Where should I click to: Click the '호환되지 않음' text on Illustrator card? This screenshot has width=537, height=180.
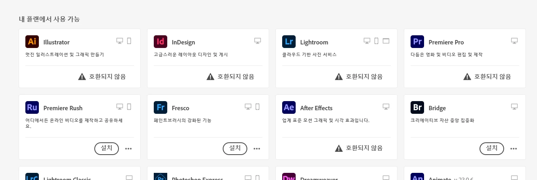pyautogui.click(x=107, y=77)
